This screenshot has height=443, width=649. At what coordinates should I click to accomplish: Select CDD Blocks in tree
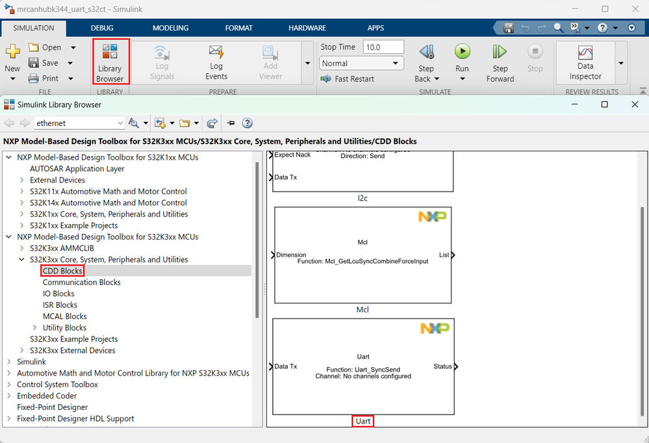[x=62, y=271]
